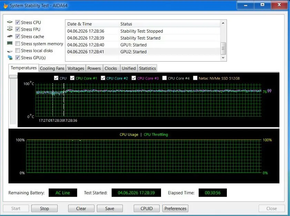
Task: Open the Clocks tab
Action: click(x=111, y=68)
